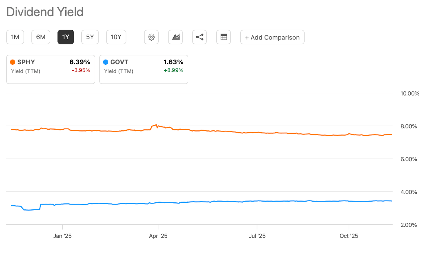The width and height of the screenshot is (434, 253).
Task: Switch to 5Y time range
Action: pyautogui.click(x=90, y=37)
